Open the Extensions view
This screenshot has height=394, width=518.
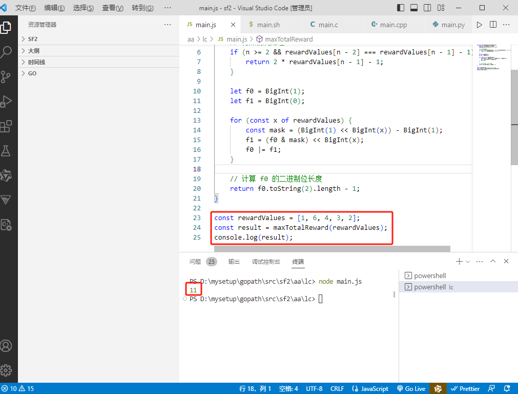coord(6,126)
